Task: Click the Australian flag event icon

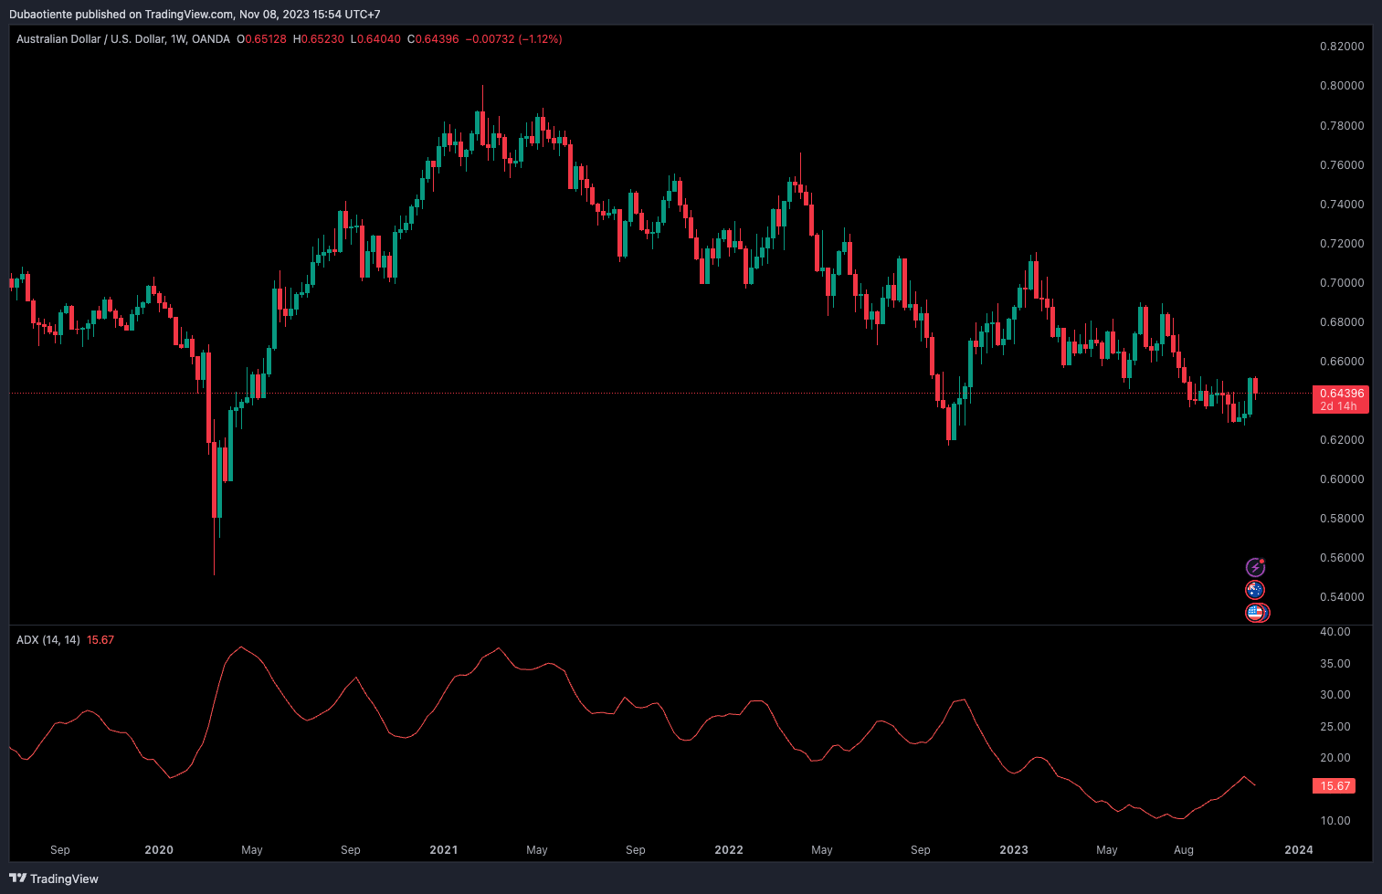Action: click(x=1256, y=590)
